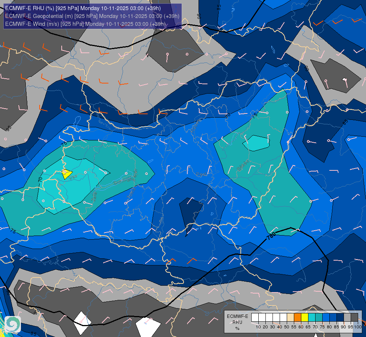Pick the teal 70-75% legend swatch
This screenshot has width=366, height=337.
point(319,318)
